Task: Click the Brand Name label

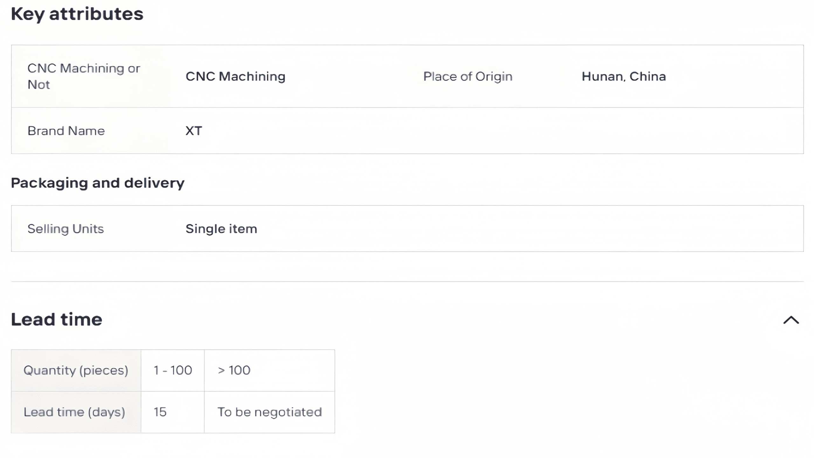Action: [66, 131]
